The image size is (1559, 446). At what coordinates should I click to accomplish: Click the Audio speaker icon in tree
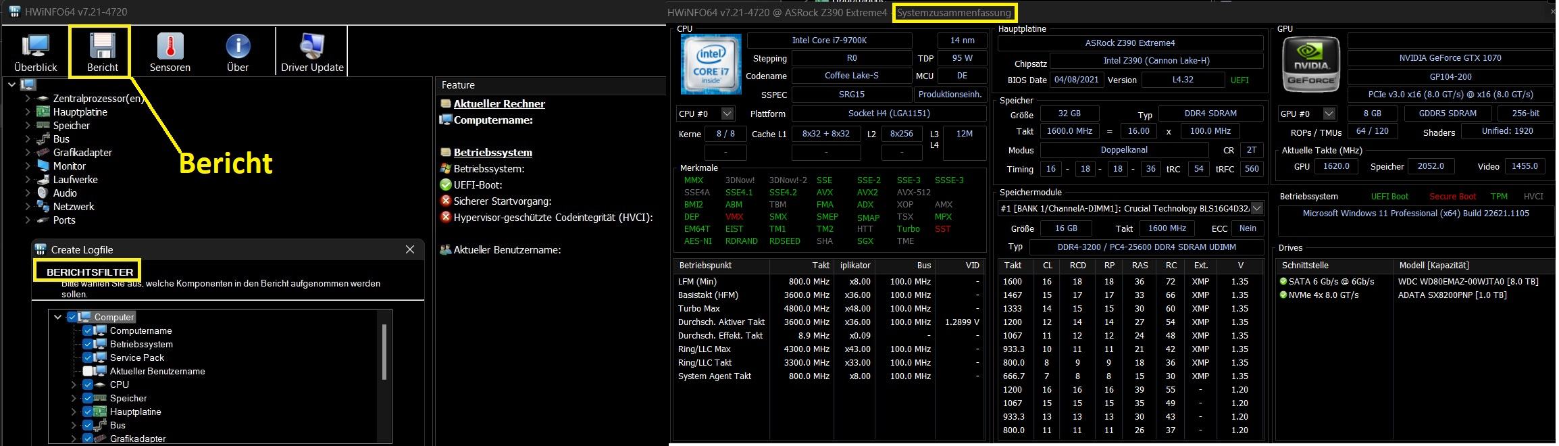(x=43, y=193)
